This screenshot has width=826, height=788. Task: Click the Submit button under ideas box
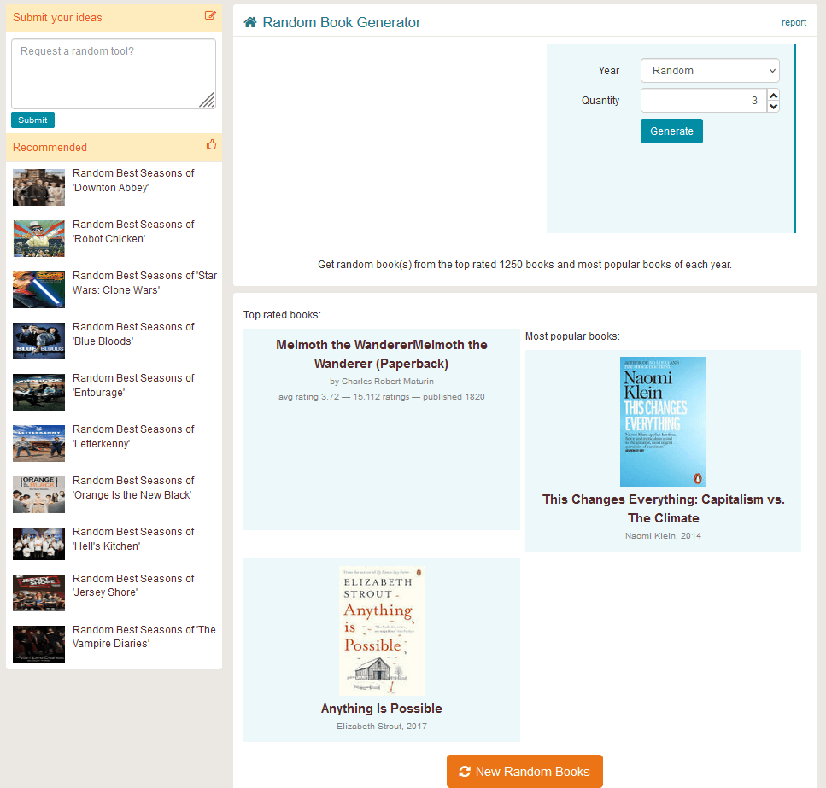pos(32,120)
